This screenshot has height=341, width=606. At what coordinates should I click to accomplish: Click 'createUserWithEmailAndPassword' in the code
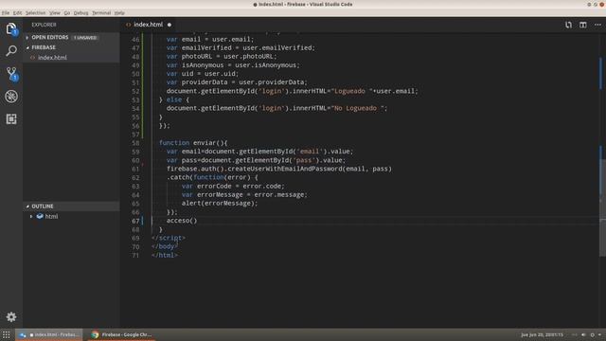pos(285,169)
